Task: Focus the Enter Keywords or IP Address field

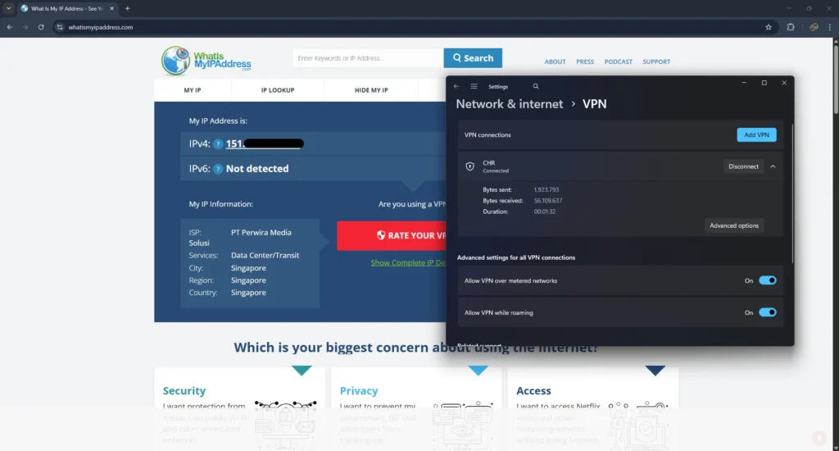Action: [x=368, y=58]
